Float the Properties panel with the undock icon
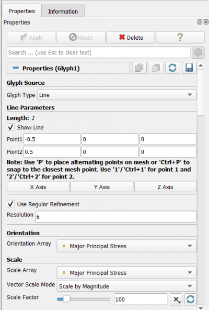This screenshot has height=310, width=209. pyautogui.click(x=200, y=22)
